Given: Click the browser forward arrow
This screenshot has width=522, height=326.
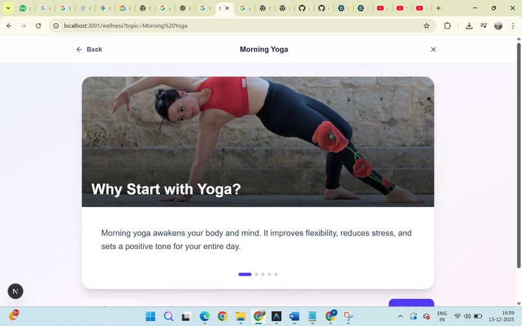Looking at the screenshot, I should click(x=23, y=26).
